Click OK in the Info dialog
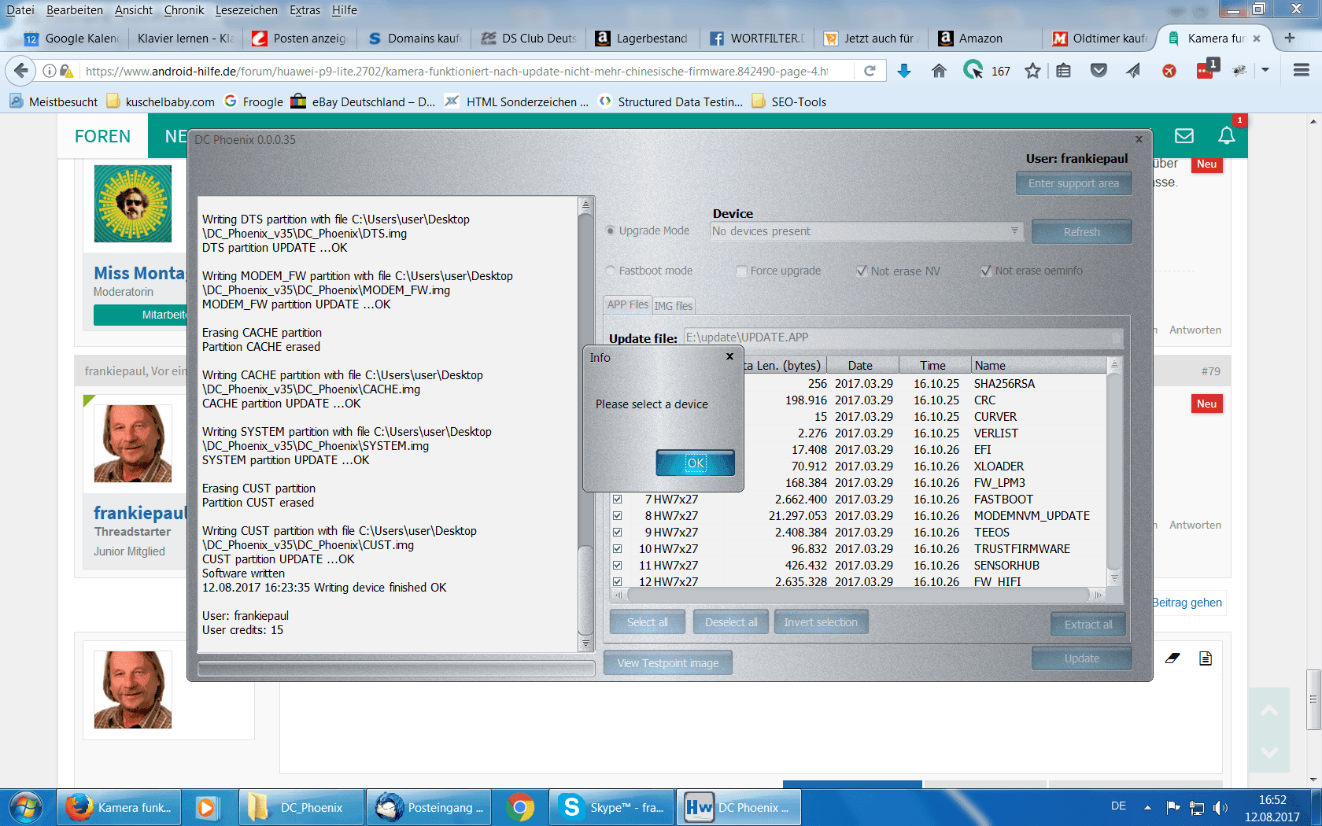This screenshot has width=1322, height=826. [x=696, y=463]
